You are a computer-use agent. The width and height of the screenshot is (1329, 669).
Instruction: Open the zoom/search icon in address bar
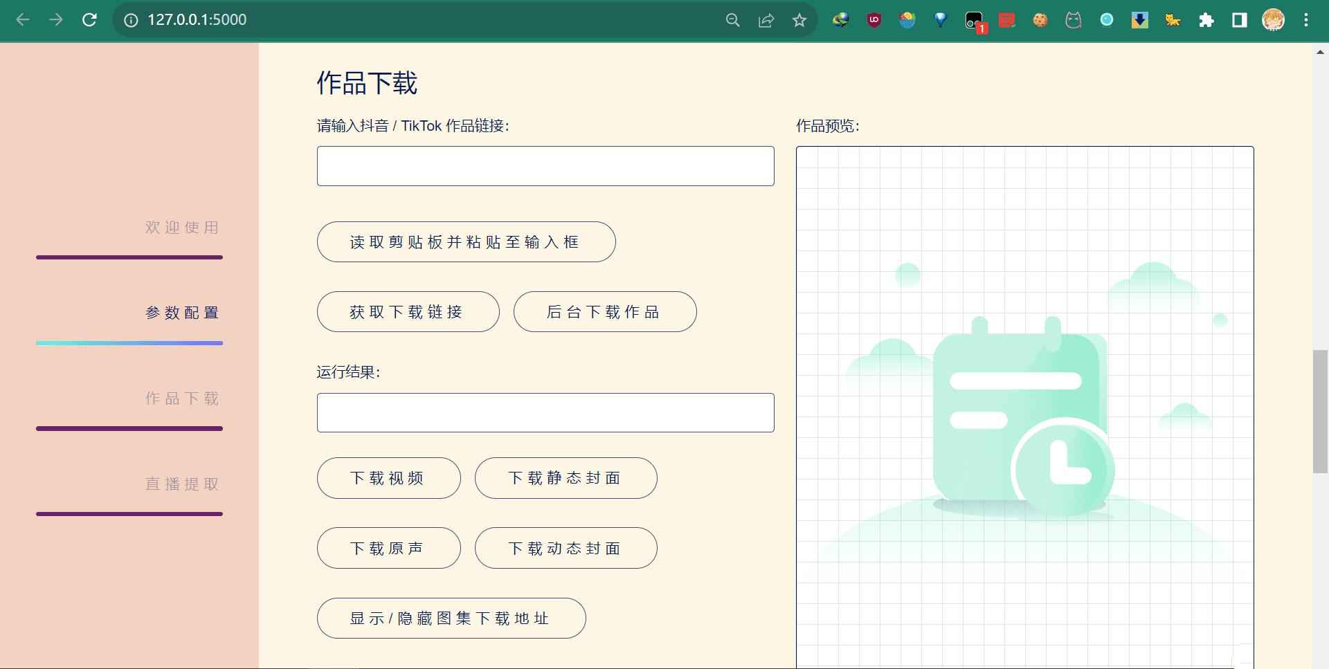(x=732, y=20)
